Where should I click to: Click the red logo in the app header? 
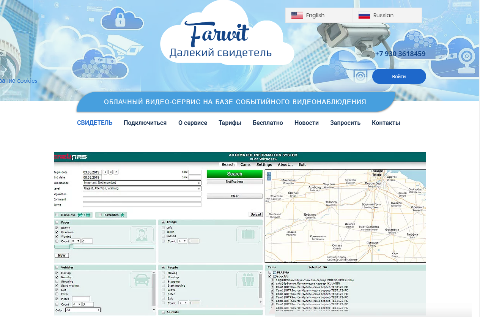pyautogui.click(x=71, y=156)
